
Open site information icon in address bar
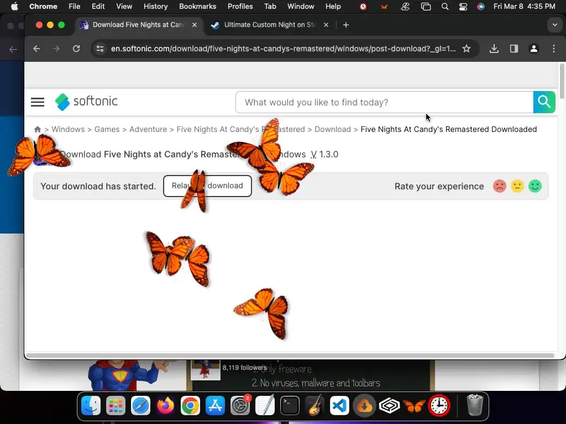point(100,49)
